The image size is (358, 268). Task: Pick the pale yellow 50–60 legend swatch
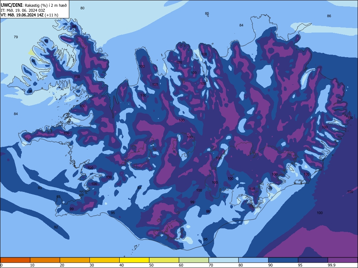pyautogui.click(x=164, y=260)
